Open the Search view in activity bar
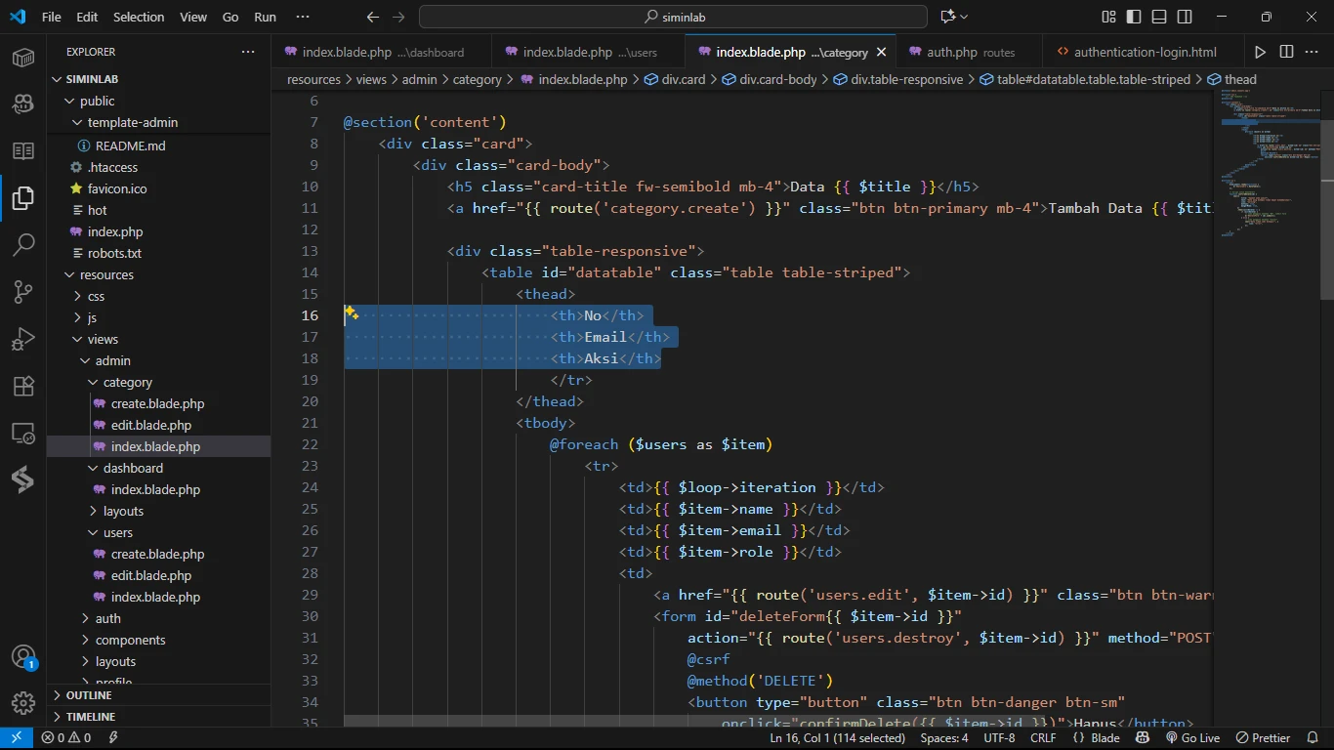The height and width of the screenshot is (750, 1334). (x=23, y=245)
